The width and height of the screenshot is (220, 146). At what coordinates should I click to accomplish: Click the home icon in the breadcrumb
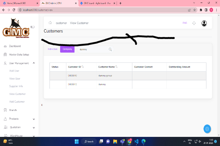point(50,23)
